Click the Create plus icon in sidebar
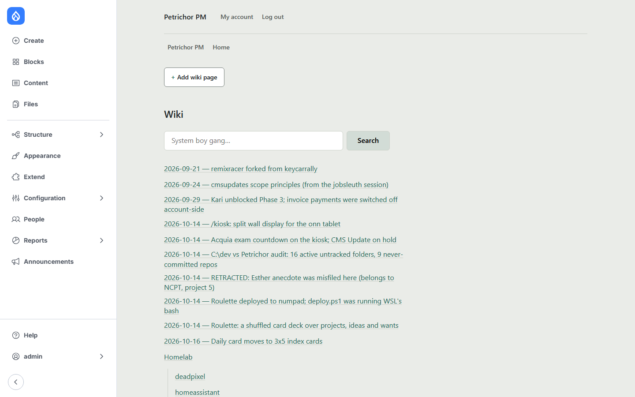Viewport: 635px width, 397px height. point(16,41)
